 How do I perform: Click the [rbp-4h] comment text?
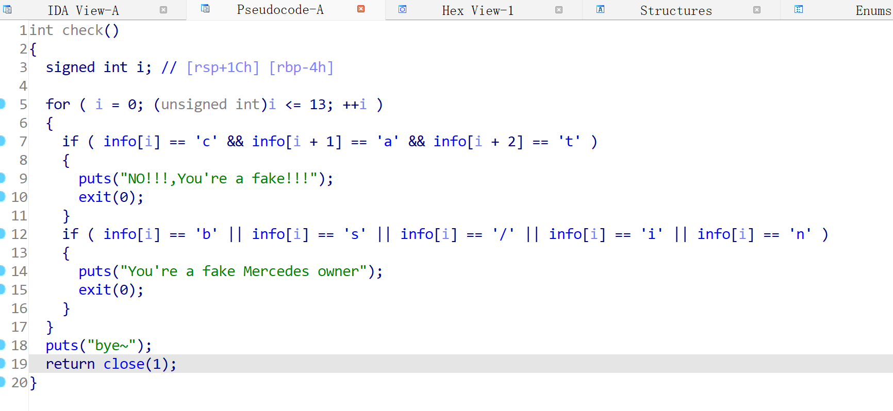(302, 67)
